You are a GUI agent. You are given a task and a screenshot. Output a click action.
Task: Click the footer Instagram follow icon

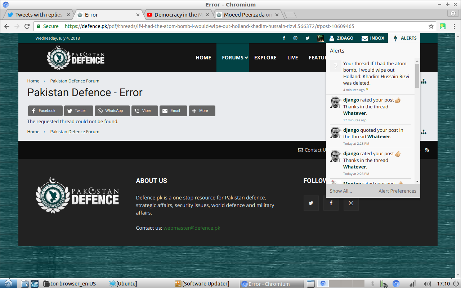(351, 203)
